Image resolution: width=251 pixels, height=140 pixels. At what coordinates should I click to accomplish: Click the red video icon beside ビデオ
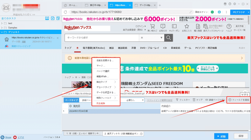[15, 137]
